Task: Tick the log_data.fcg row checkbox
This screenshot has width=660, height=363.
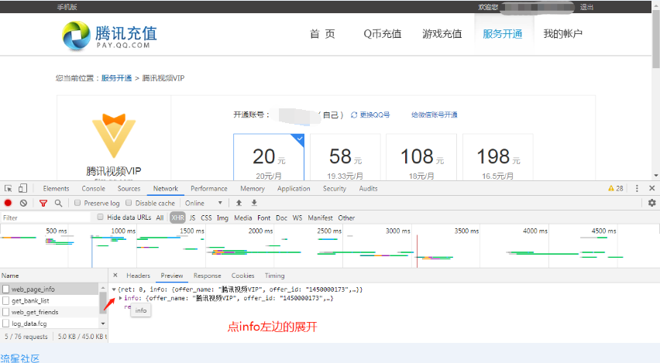Action: click(x=6, y=323)
